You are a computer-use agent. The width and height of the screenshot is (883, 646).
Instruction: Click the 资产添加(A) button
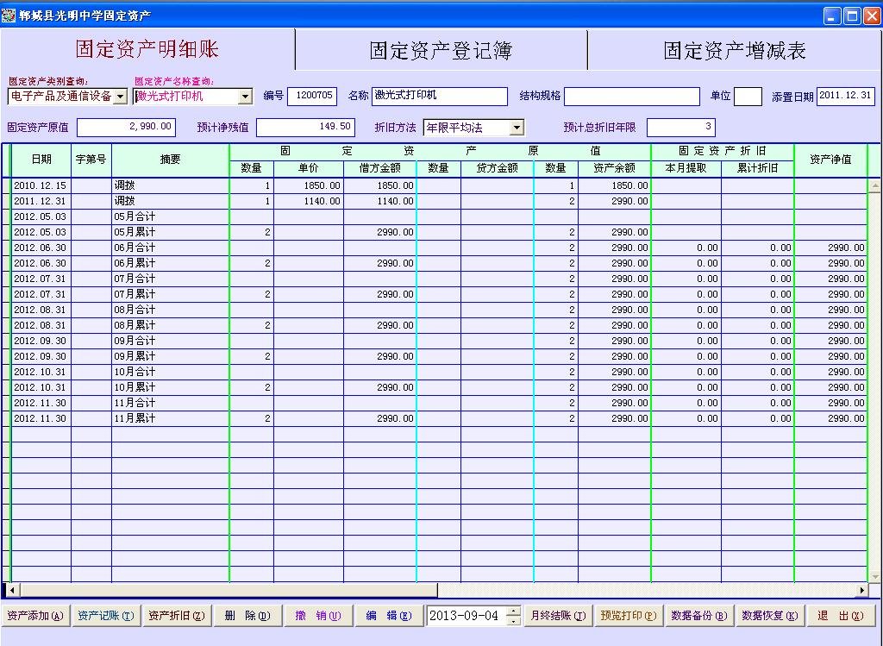(x=34, y=616)
